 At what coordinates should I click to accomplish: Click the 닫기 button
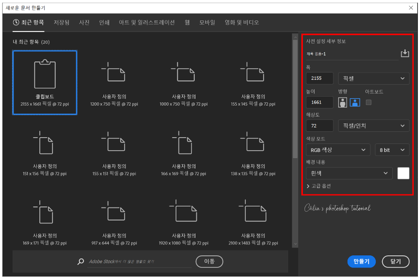click(x=396, y=262)
